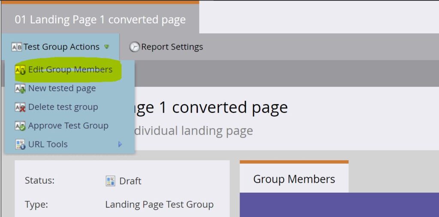Image resolution: width=439 pixels, height=217 pixels.
Task: Expand the URL Tools submenu arrow
Action: (x=120, y=144)
